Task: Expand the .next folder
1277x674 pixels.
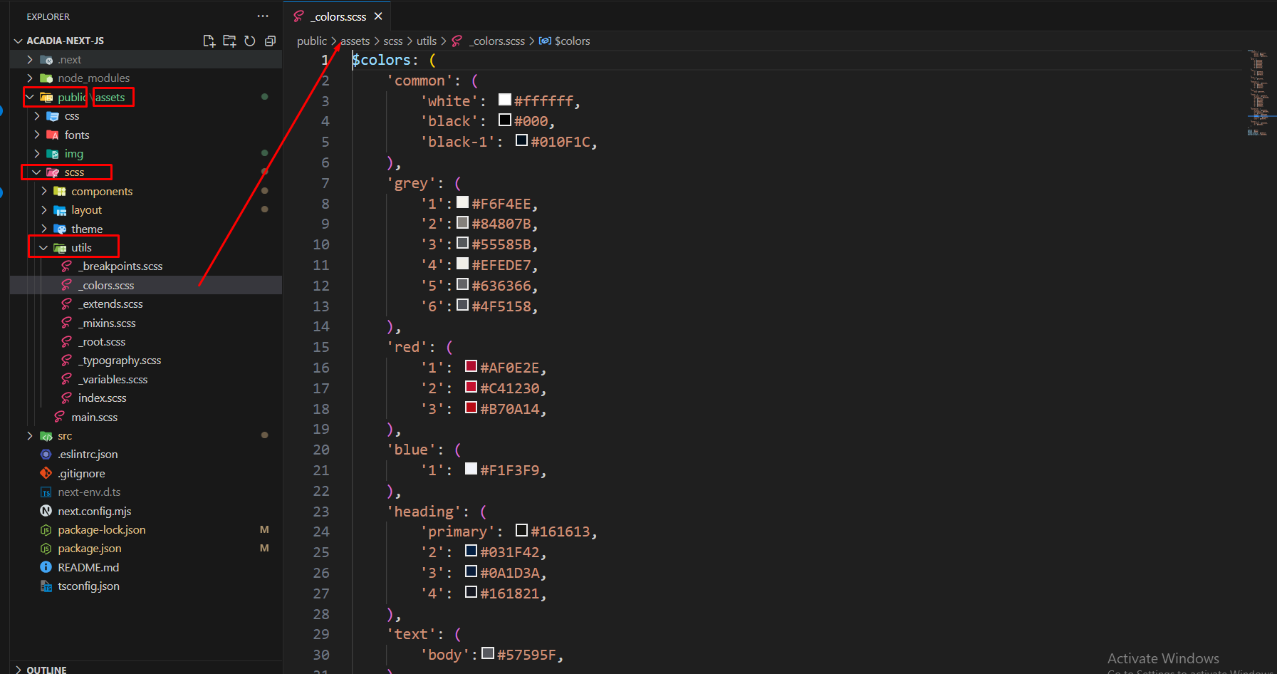Action: 29,59
